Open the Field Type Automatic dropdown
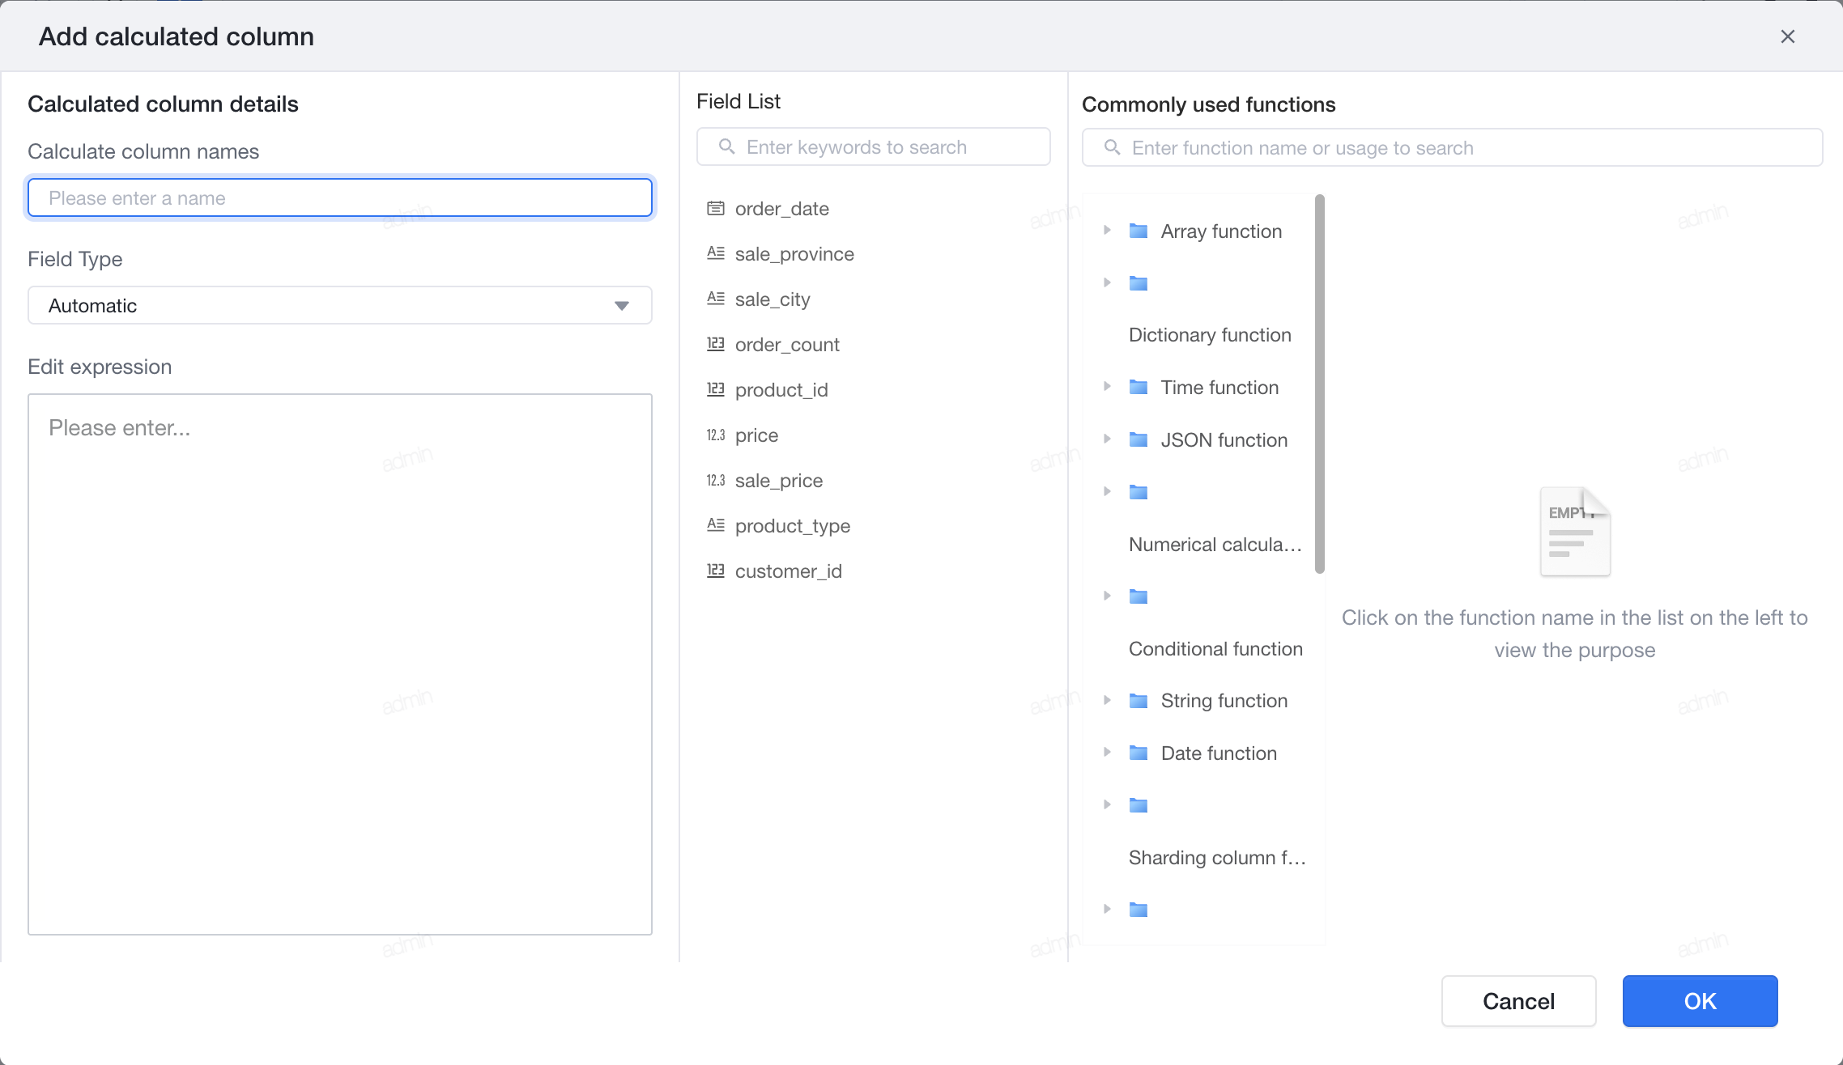This screenshot has height=1065, width=1843. coord(340,305)
